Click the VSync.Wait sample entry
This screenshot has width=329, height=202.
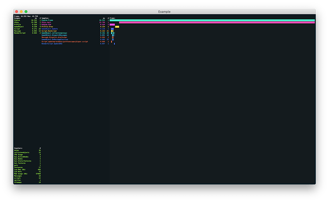click(x=48, y=22)
